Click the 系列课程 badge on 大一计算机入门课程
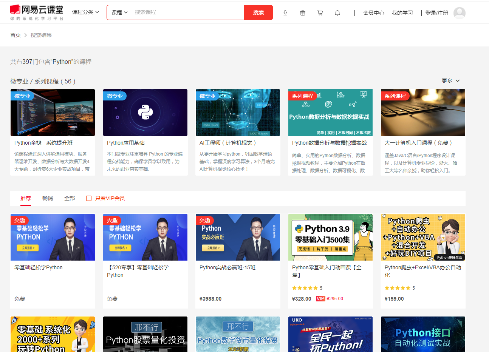The image size is (489, 352). [x=395, y=96]
